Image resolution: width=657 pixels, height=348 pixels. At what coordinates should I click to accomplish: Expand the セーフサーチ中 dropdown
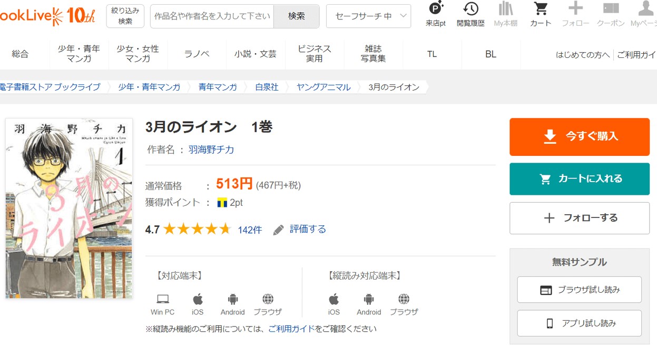tap(368, 16)
